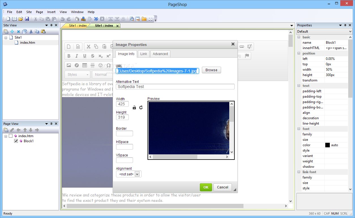Click the preview magnifier page icon
Viewport: 355px width, 218px height.
(x=132, y=19)
